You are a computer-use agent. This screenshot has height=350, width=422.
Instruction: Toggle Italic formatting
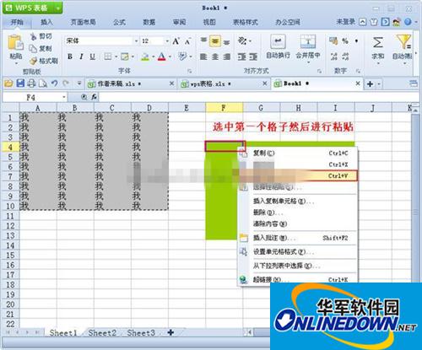81,57
